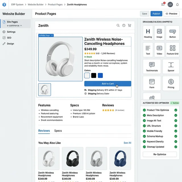Switch to the Reviews tab
Image resolution: width=182 pixels, height=182 pixels.
(44, 131)
